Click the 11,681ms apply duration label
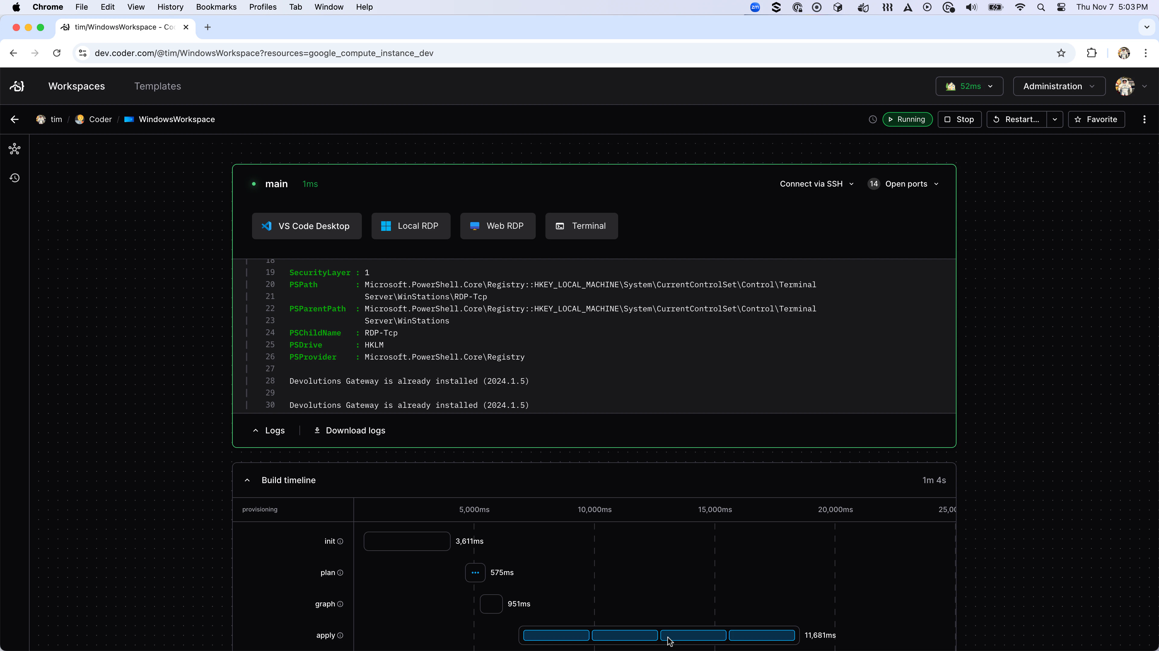The image size is (1159, 651). tap(820, 636)
